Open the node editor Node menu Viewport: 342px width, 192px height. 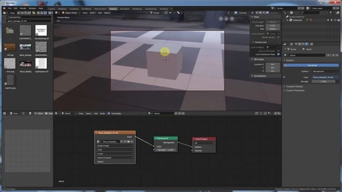(102, 114)
